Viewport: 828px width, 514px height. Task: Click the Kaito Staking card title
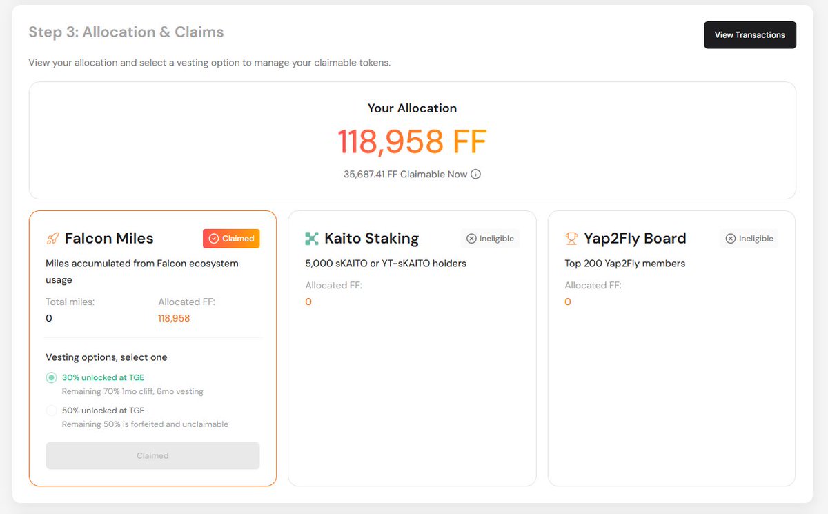pos(371,239)
